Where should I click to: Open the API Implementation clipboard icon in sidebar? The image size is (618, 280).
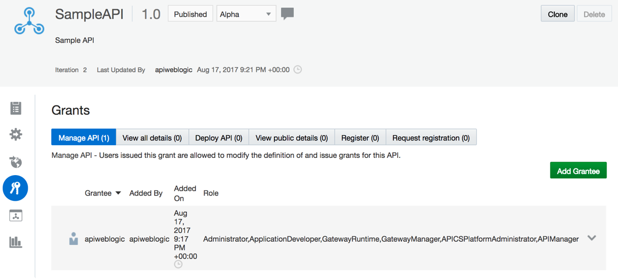tap(16, 108)
